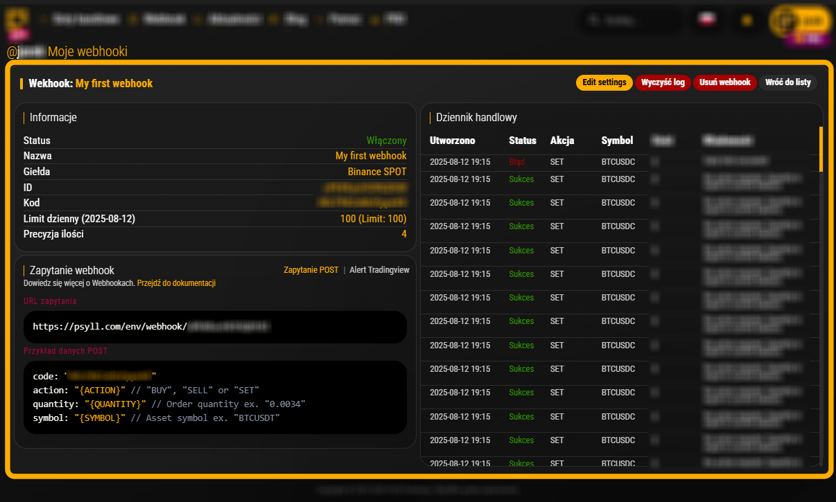
Task: Click the 100 (Limit: 100) daily limit value
Action: (x=374, y=219)
